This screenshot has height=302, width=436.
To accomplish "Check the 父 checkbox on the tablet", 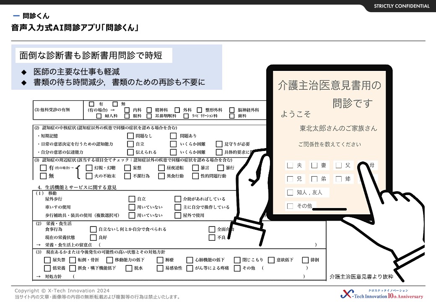I will pos(338,165).
